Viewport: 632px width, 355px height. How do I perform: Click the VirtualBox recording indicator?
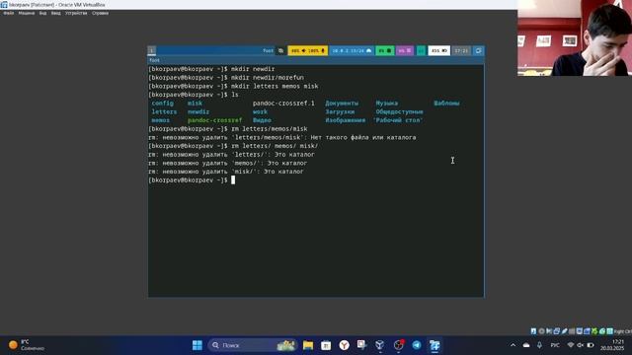click(x=587, y=331)
